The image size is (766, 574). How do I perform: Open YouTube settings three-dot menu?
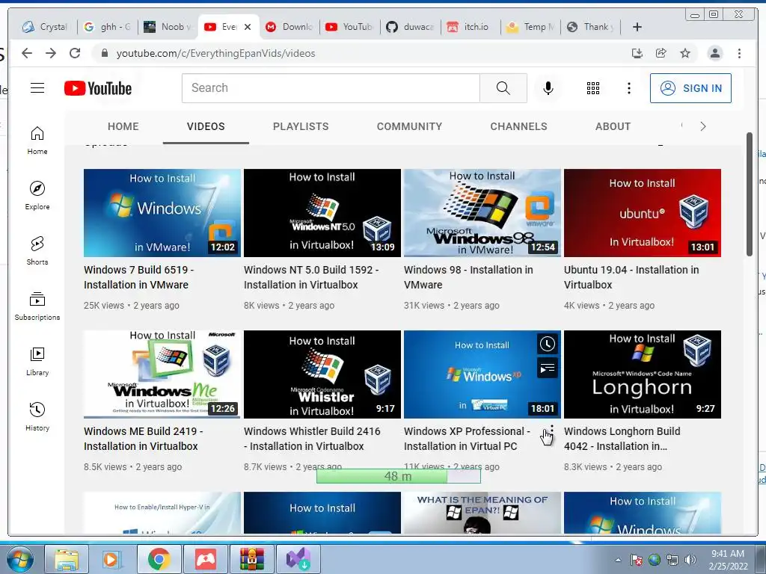629,88
